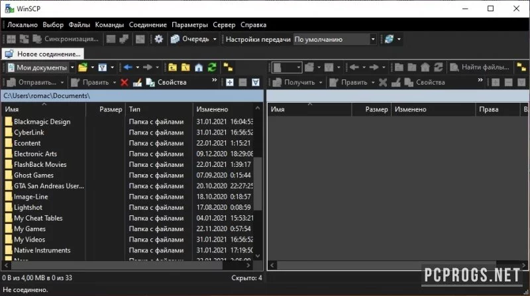The image size is (530, 296).
Task: Open the Preferences gear icon
Action: click(158, 39)
